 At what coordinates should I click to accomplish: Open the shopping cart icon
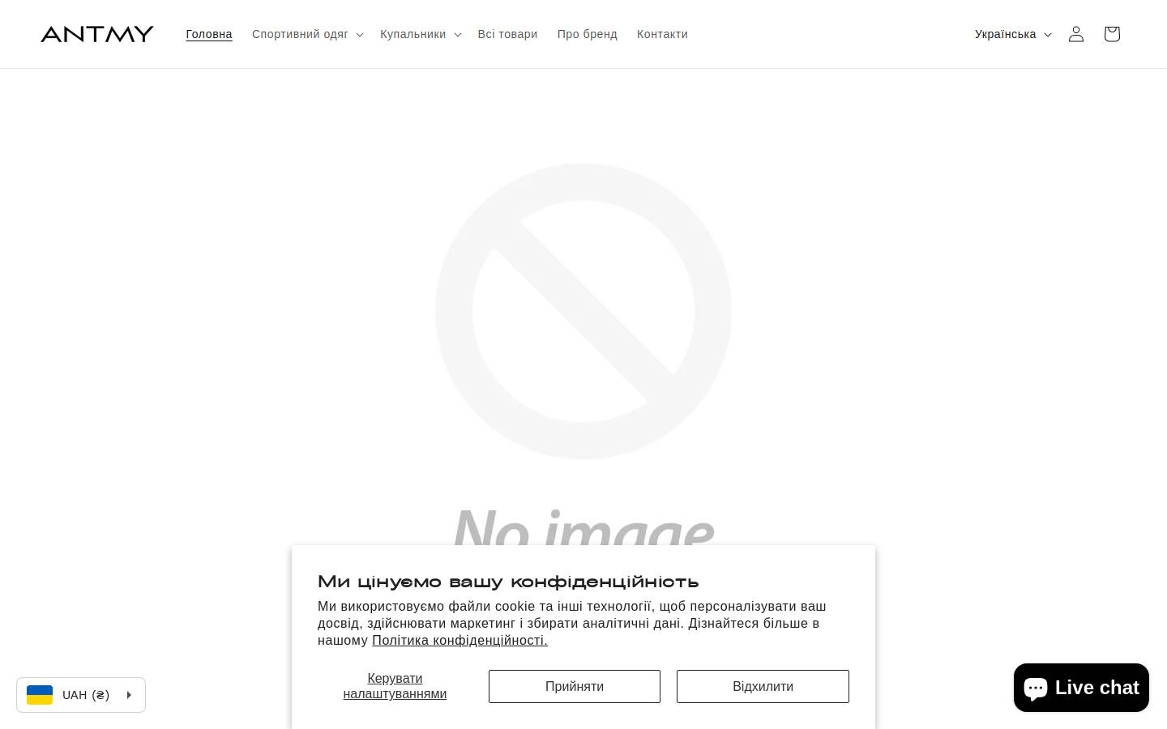[x=1112, y=34]
